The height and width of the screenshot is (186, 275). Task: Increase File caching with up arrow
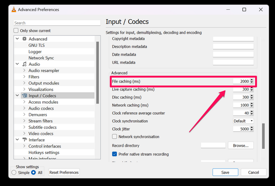252,80
